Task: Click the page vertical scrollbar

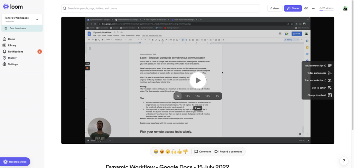Action: pyautogui.click(x=353, y=65)
